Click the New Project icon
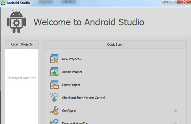The image size is (191, 124). click(54, 59)
